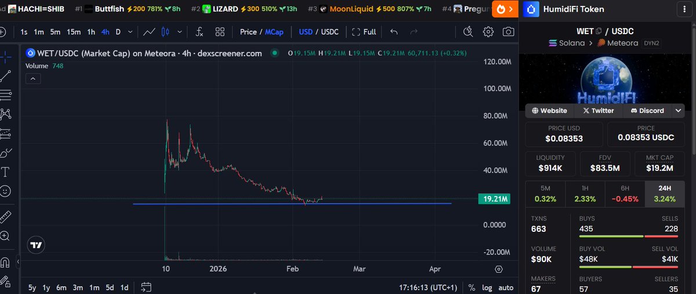
Task: Select the trend line drawing tool
Action: pos(6,75)
